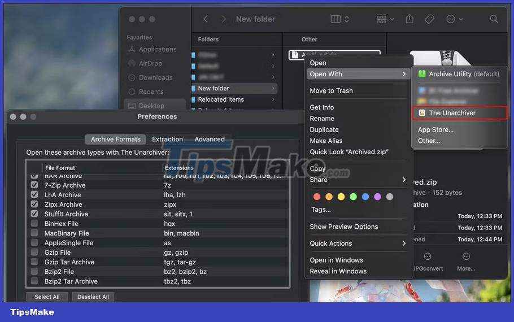Click The Unarchiver app icon in submenu
The height and width of the screenshot is (322, 514).
pyautogui.click(x=422, y=113)
